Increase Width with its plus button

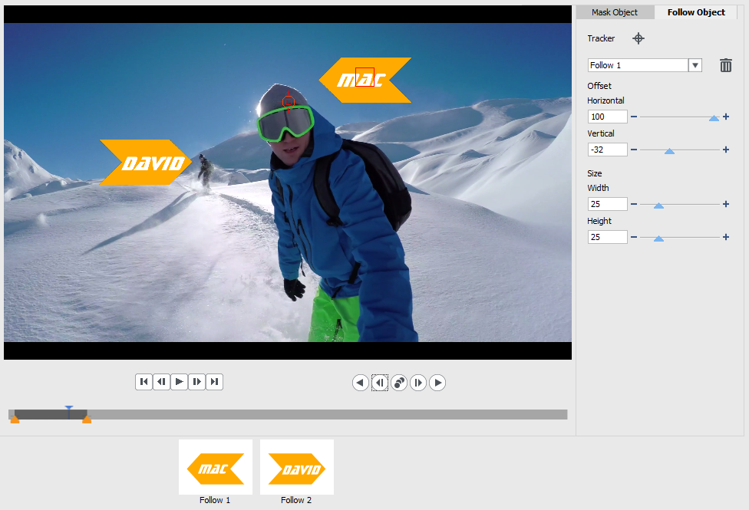click(x=726, y=204)
